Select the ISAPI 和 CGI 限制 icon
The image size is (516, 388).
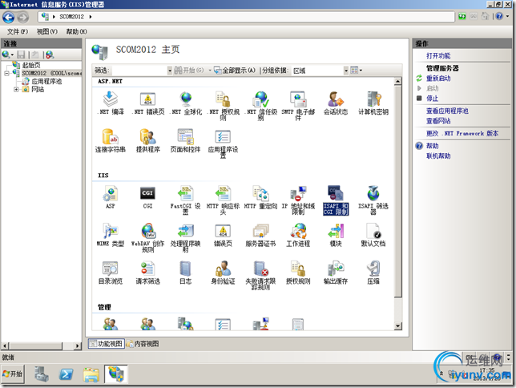(336, 200)
